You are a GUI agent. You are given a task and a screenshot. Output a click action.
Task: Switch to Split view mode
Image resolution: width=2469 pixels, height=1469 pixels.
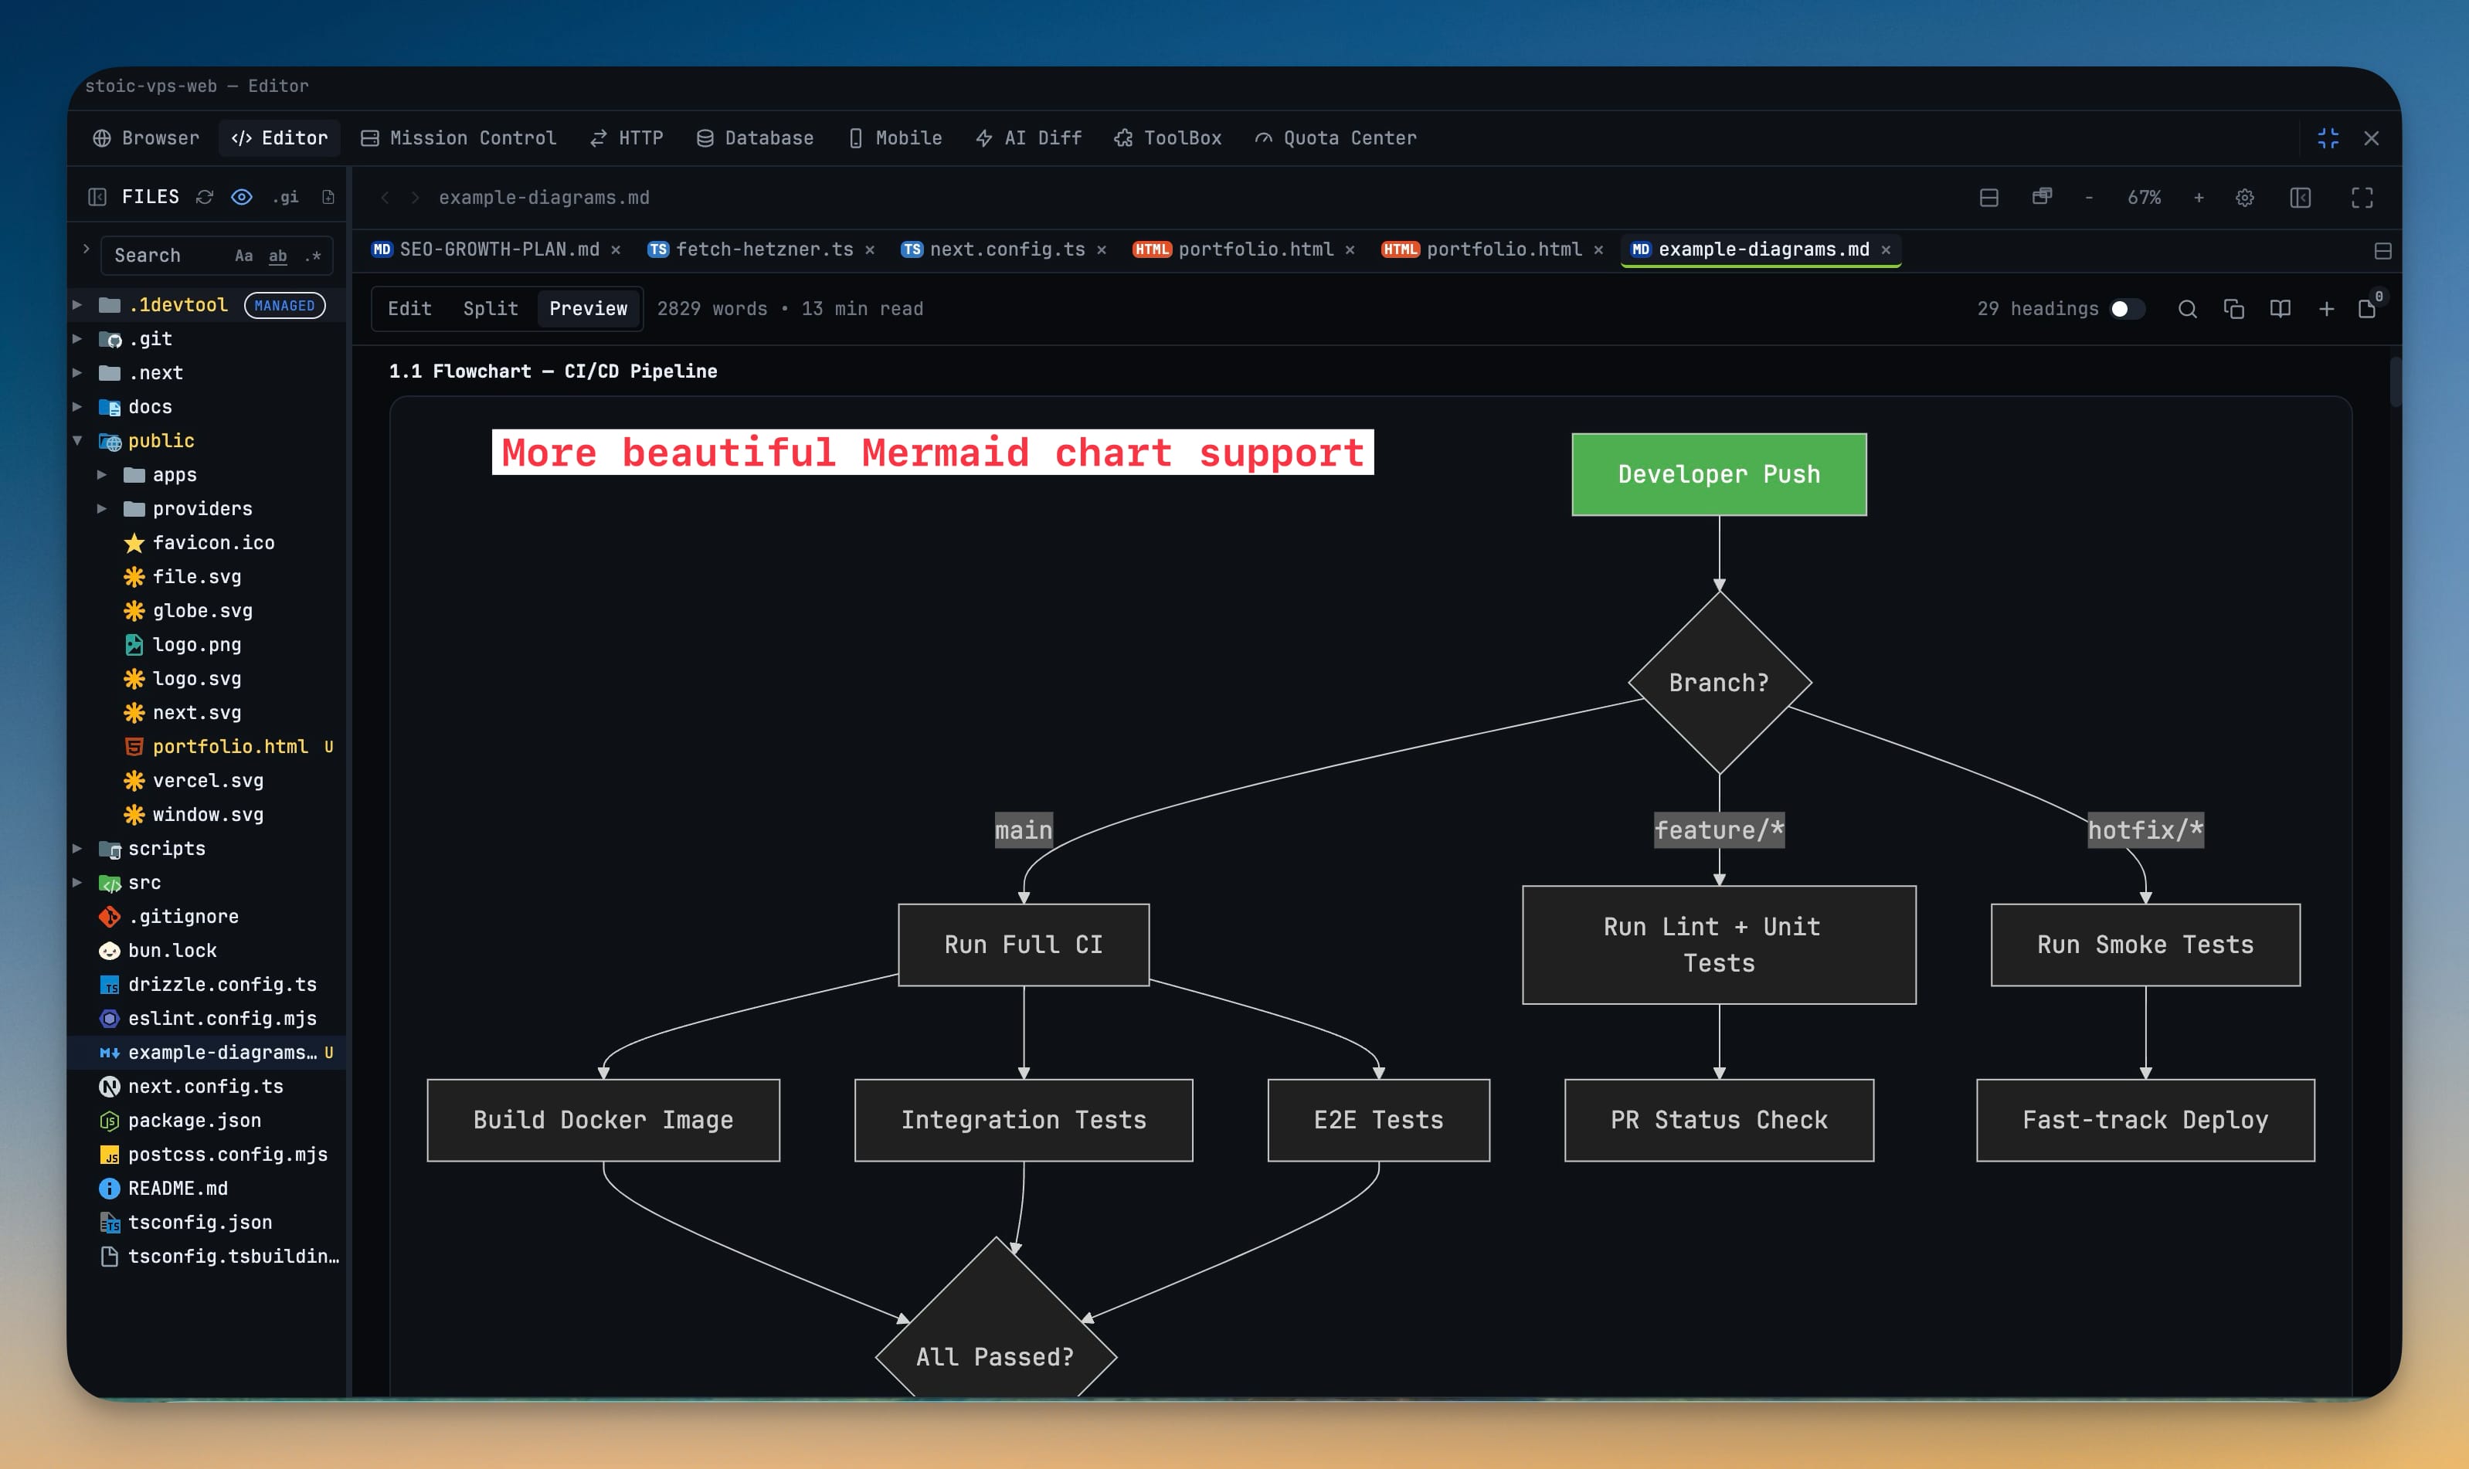[x=490, y=309]
